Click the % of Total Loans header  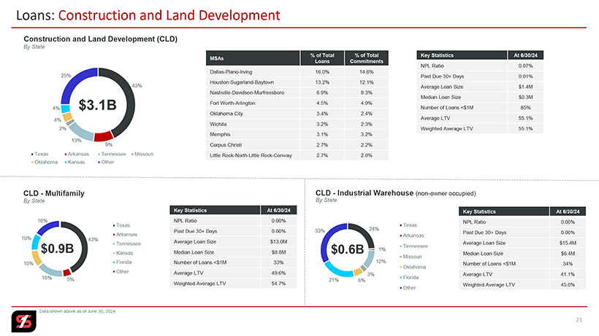[322, 58]
